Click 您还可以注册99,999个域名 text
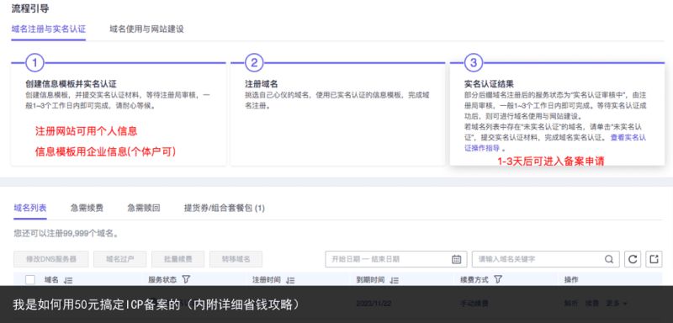The width and height of the screenshot is (673, 323). [66, 234]
